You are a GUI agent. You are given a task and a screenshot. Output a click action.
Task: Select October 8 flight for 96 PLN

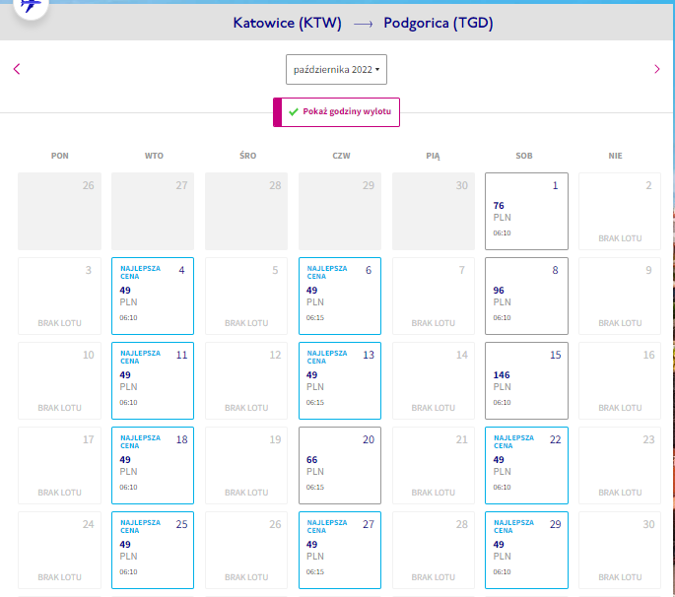click(x=526, y=297)
